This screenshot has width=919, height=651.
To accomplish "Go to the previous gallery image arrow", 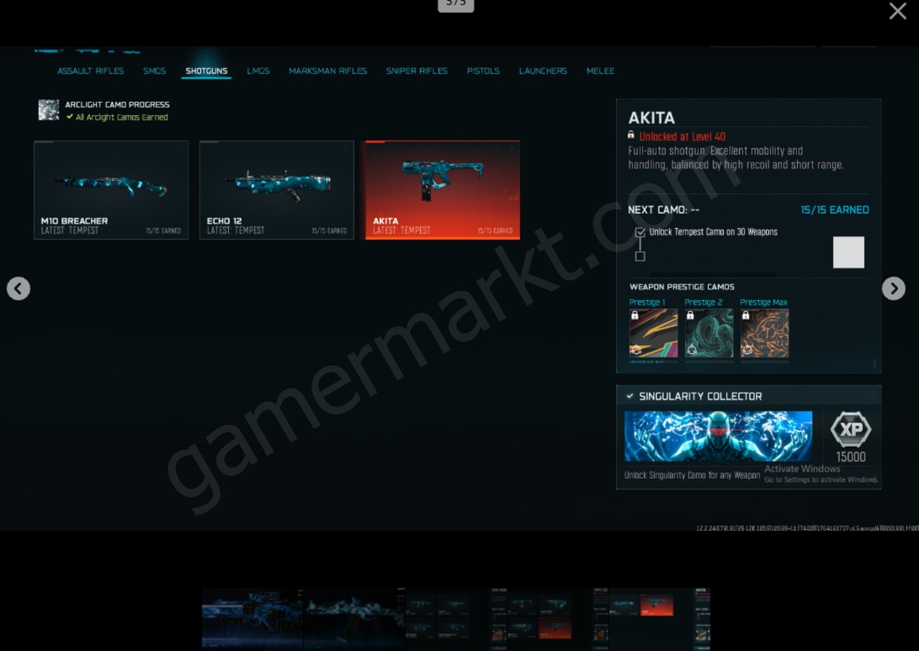I will [19, 288].
